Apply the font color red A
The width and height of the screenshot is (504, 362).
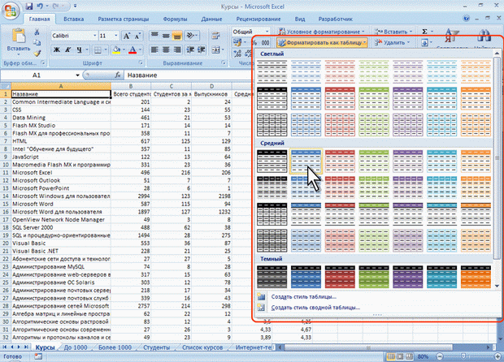pyautogui.click(x=133, y=50)
